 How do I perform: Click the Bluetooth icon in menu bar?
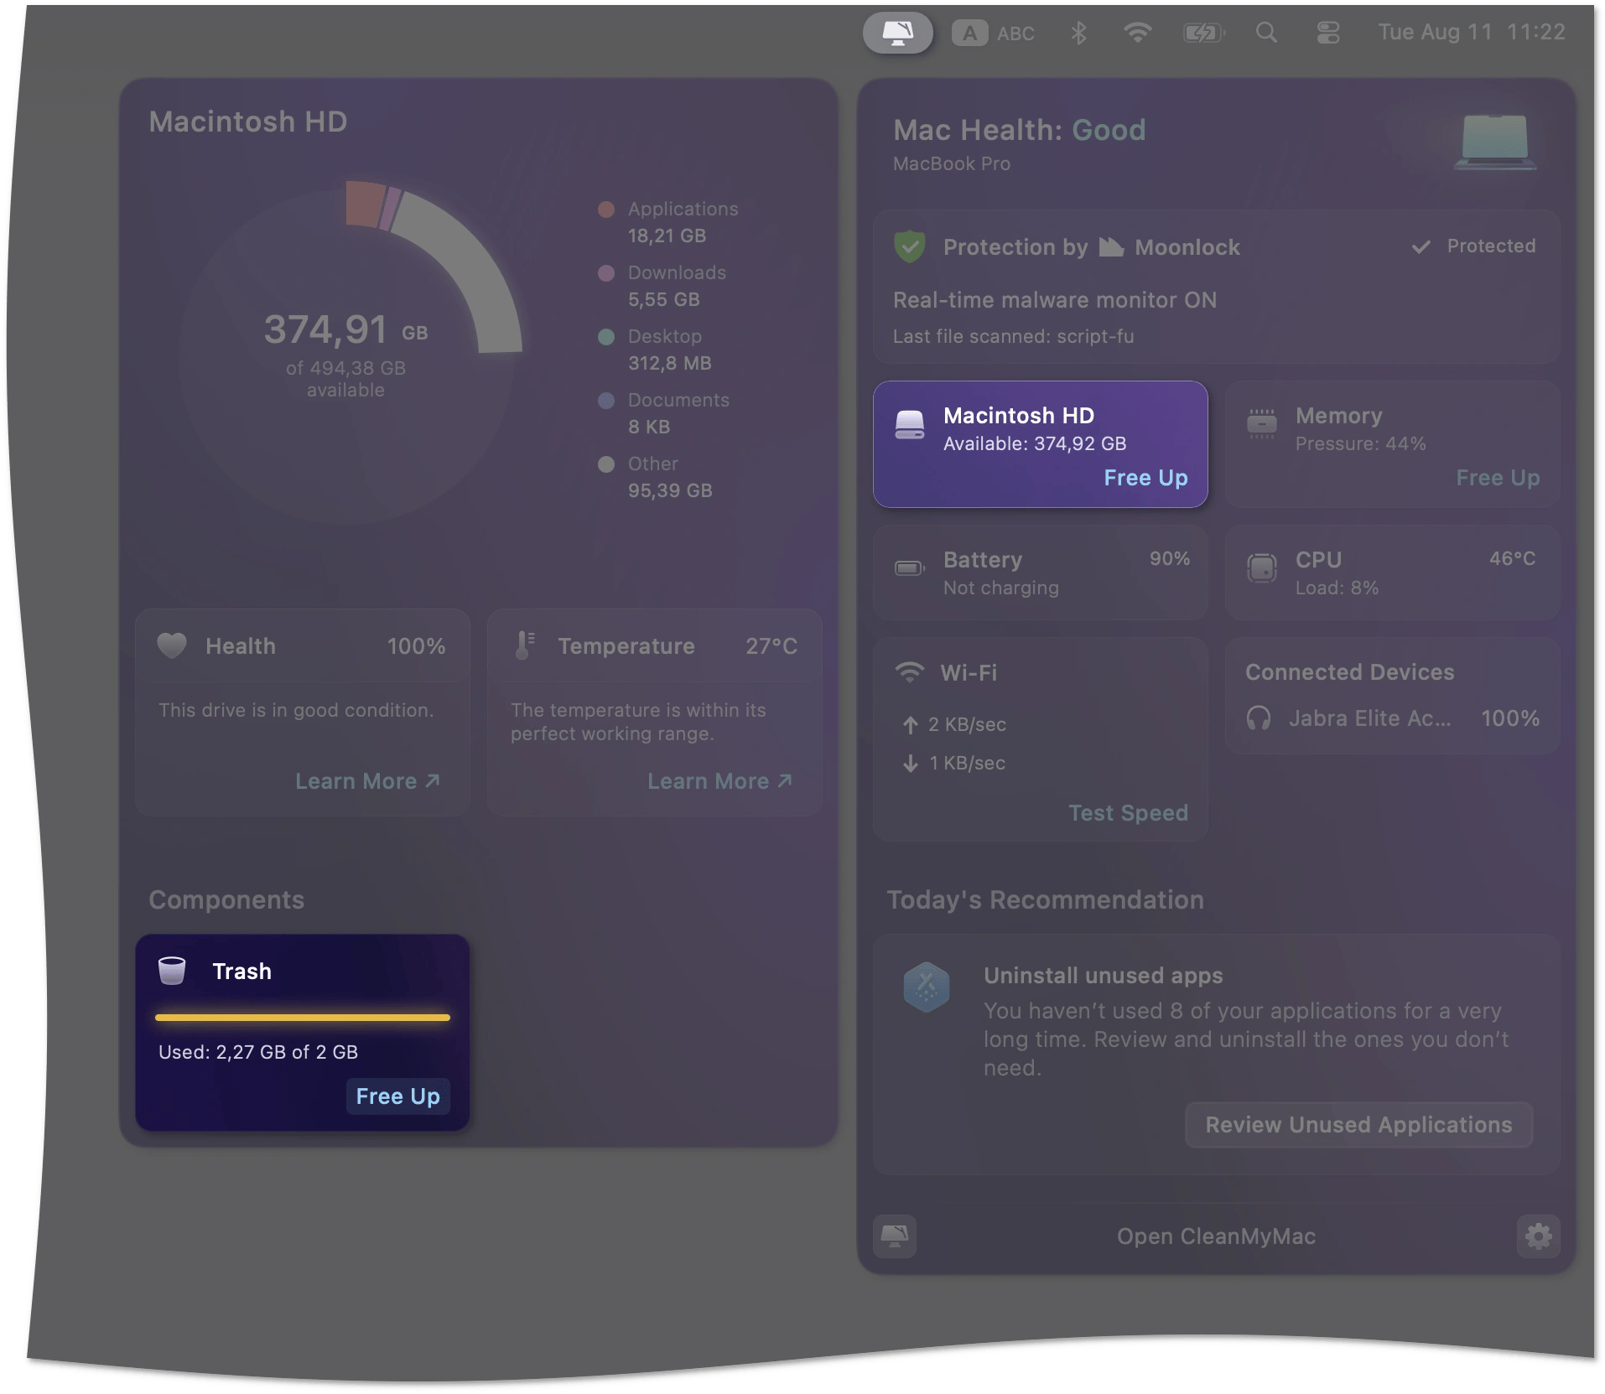1078,33
